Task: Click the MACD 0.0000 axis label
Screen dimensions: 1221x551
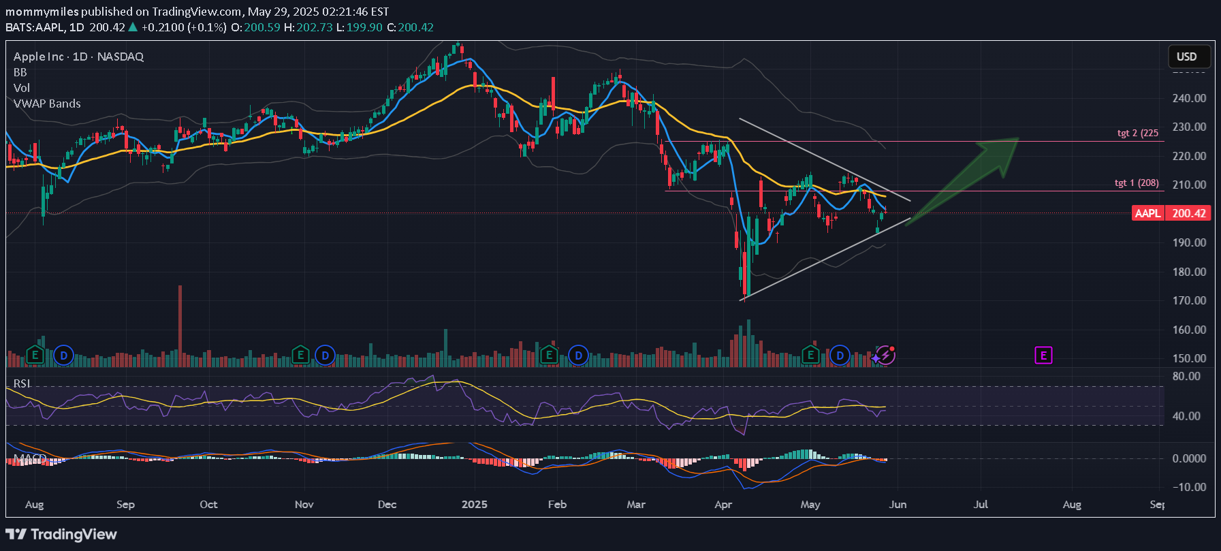Action: (x=1189, y=458)
